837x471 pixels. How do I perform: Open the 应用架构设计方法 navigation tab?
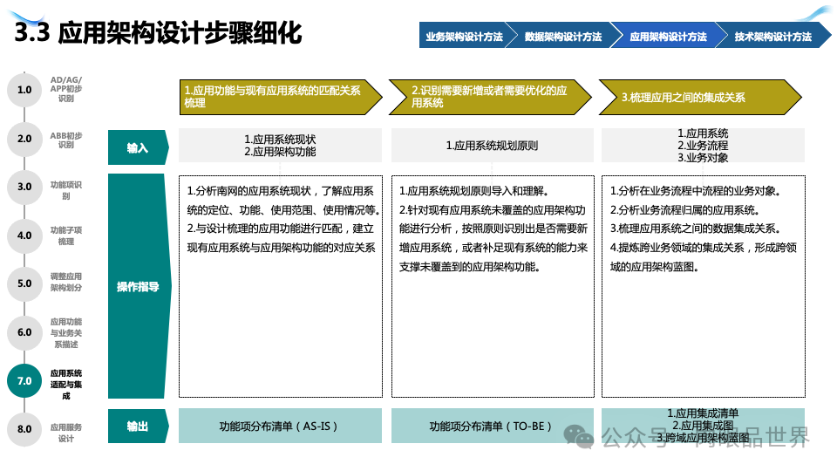668,36
